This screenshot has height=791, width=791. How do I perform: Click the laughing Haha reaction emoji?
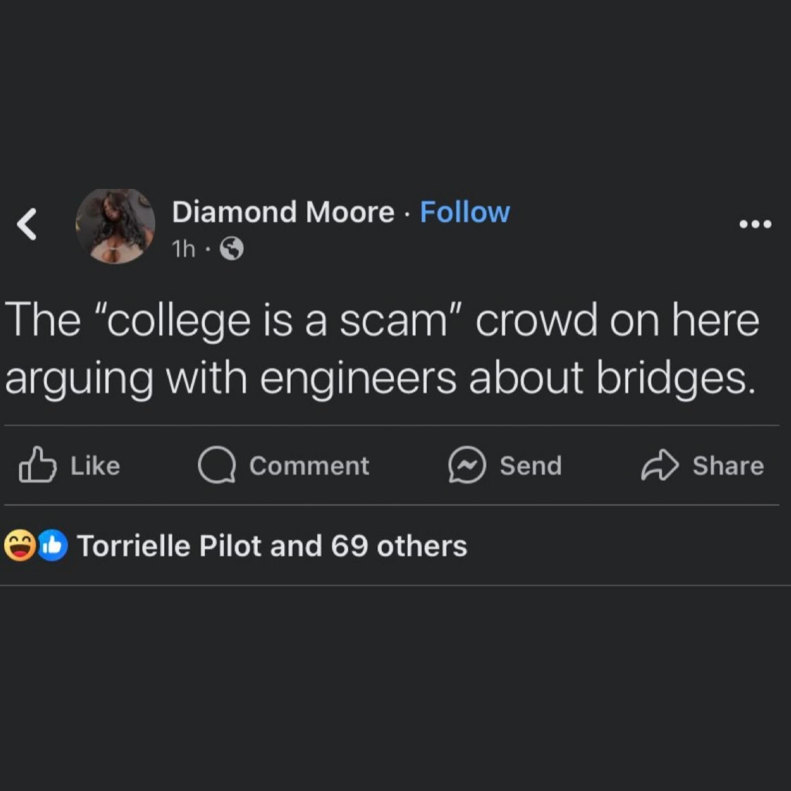pyautogui.click(x=19, y=545)
